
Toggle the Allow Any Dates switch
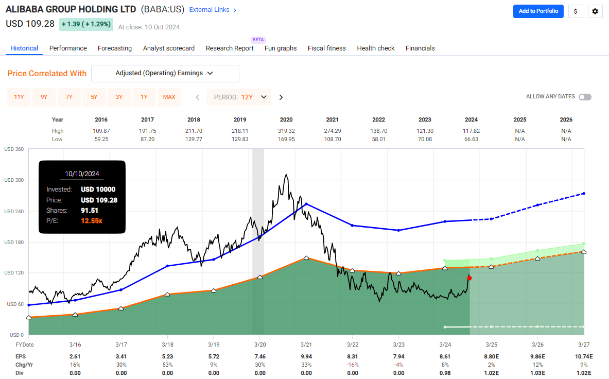pos(585,97)
